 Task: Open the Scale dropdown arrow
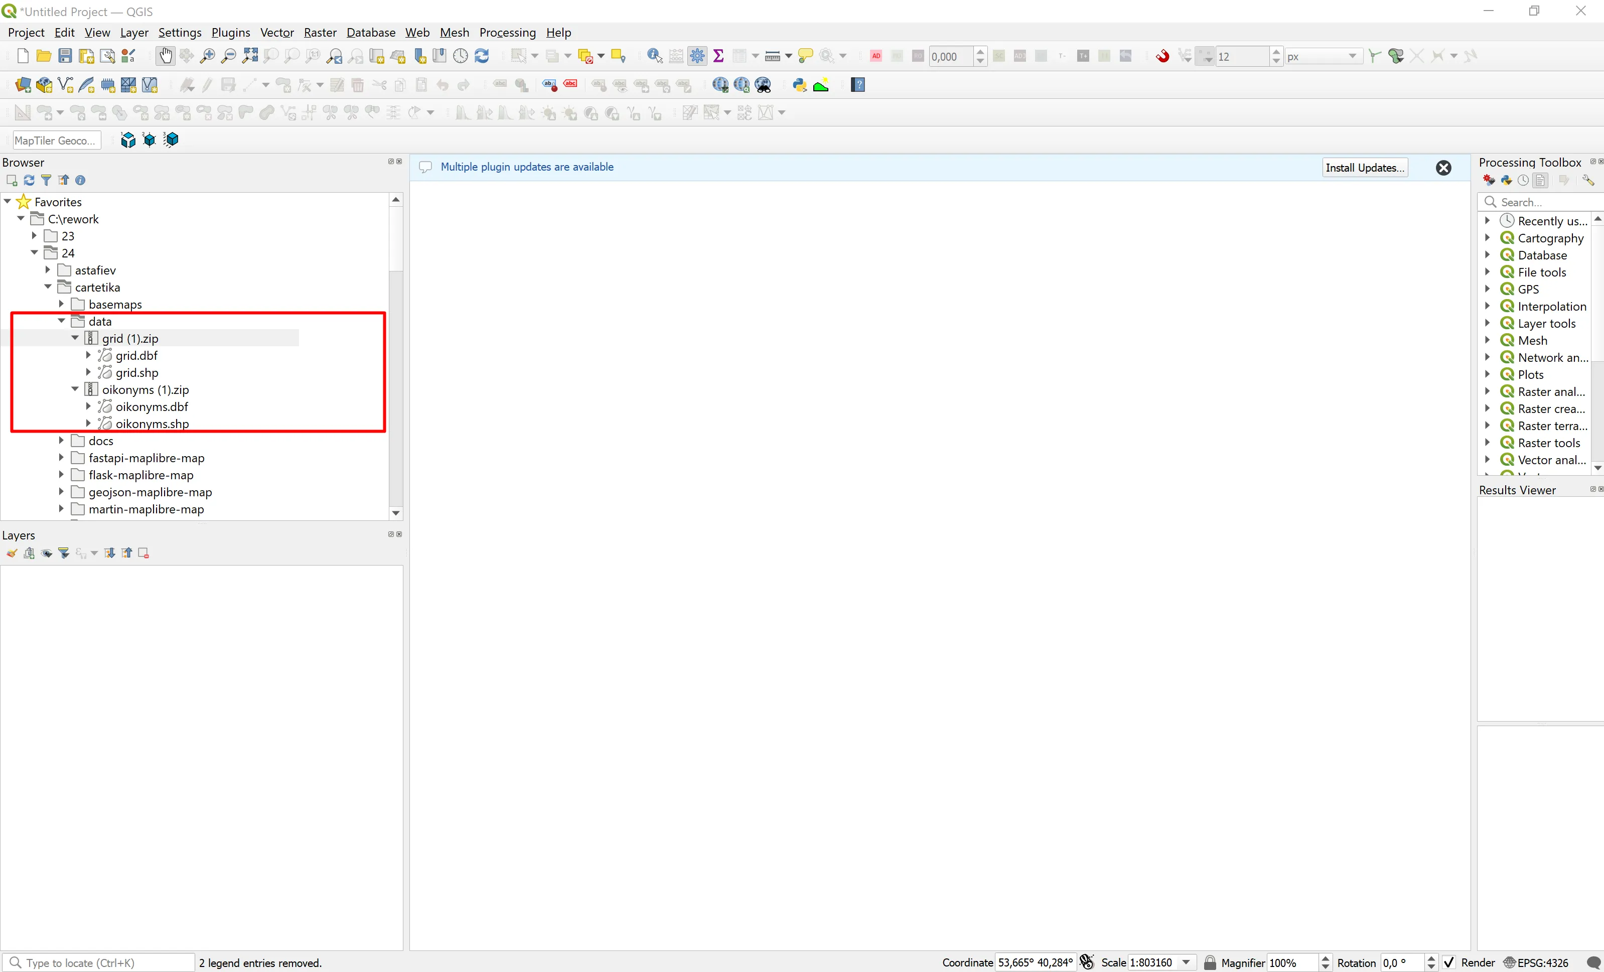[x=1186, y=962]
